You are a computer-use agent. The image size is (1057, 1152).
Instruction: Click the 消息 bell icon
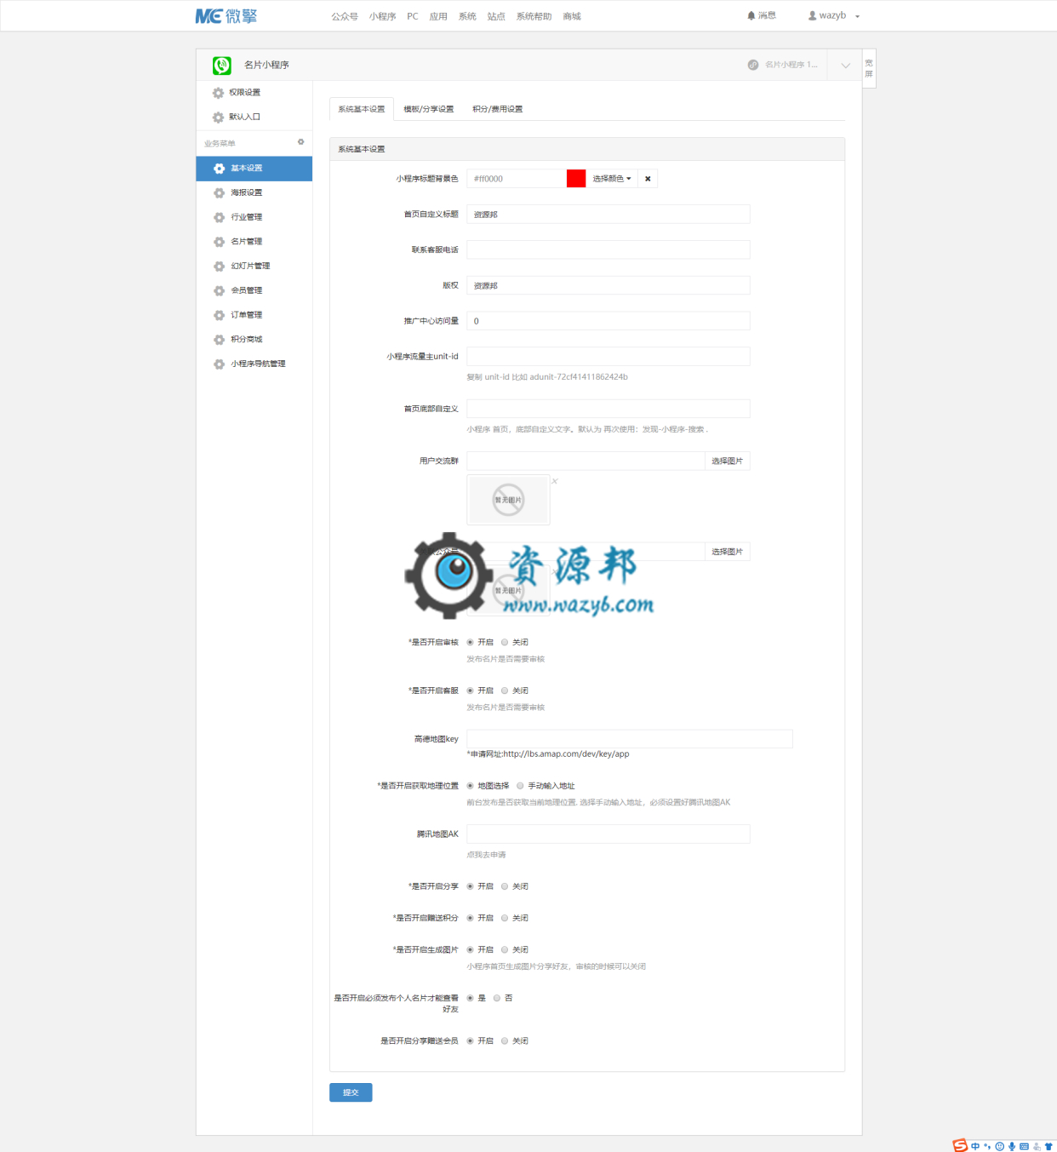pos(751,15)
